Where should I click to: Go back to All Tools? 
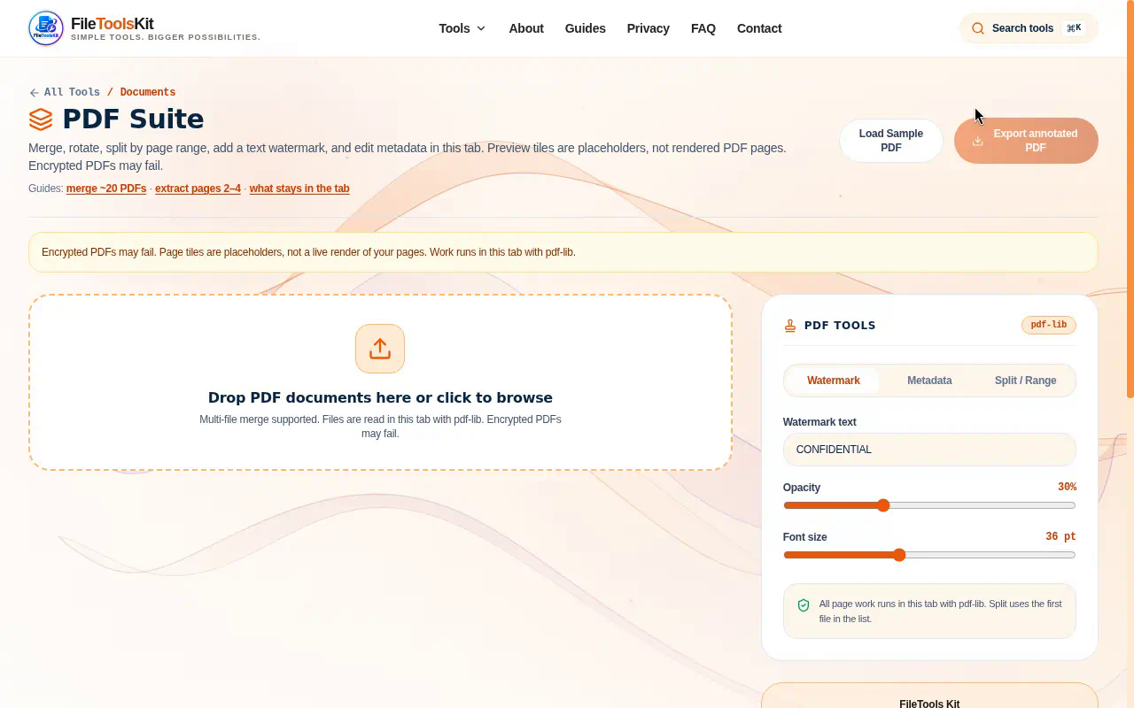coord(65,93)
